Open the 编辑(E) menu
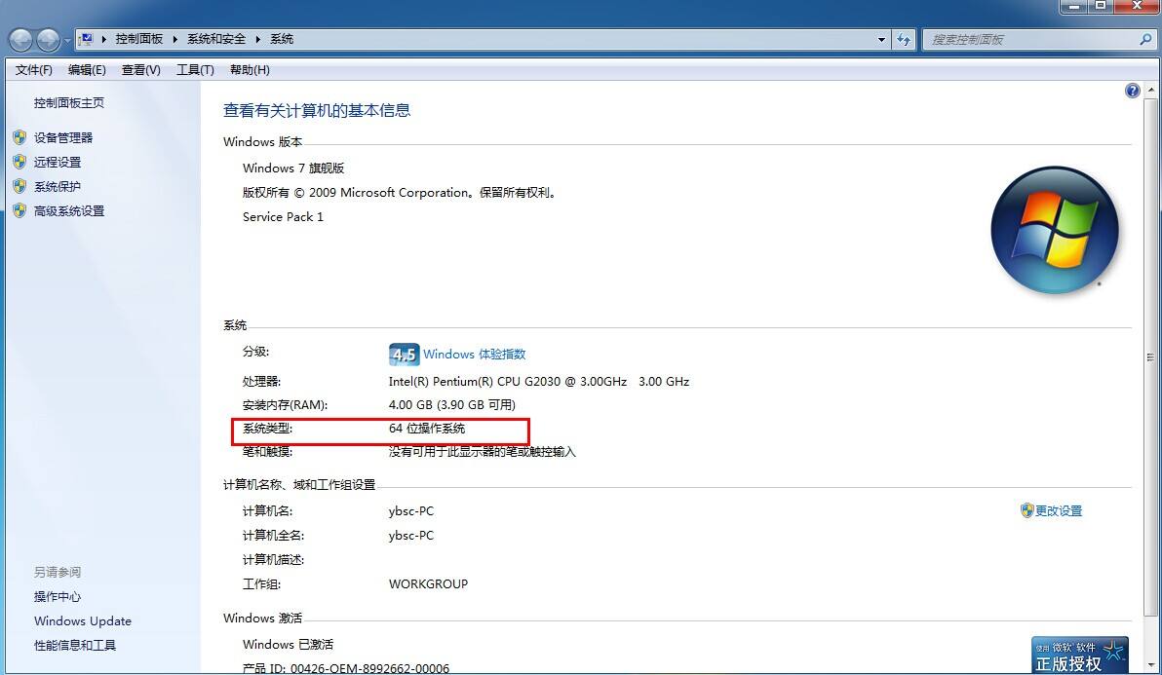This screenshot has height=675, width=1162. (x=87, y=69)
